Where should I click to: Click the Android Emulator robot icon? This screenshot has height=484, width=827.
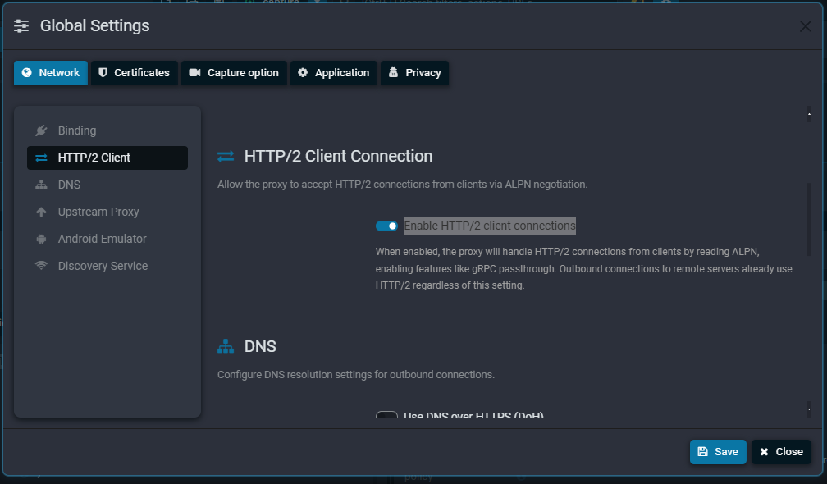tap(39, 238)
